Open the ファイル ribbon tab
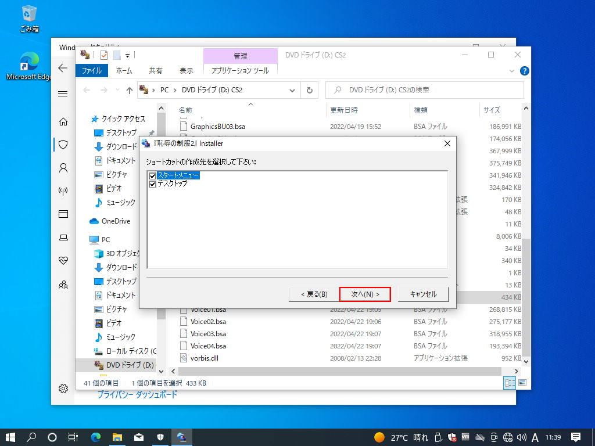595x446 pixels. 91,70
